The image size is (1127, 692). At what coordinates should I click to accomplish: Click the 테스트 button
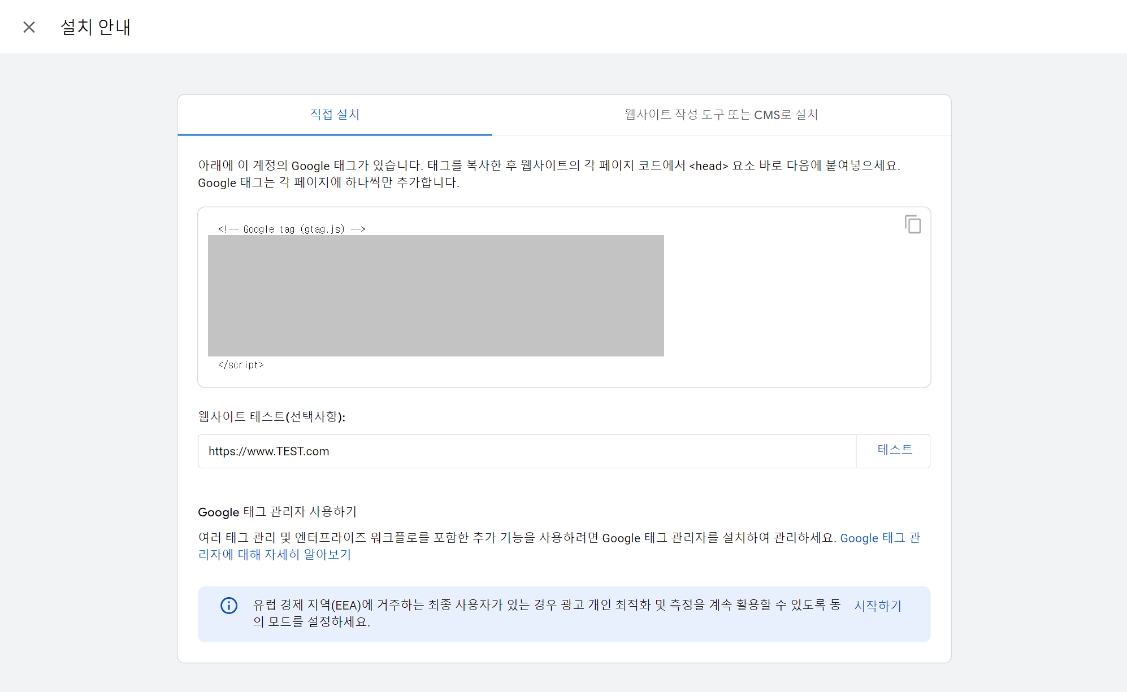894,450
